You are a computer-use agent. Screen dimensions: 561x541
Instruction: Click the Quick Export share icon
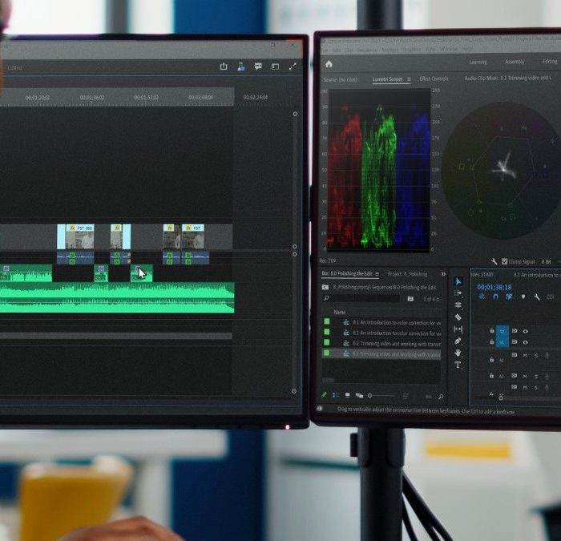(x=224, y=67)
